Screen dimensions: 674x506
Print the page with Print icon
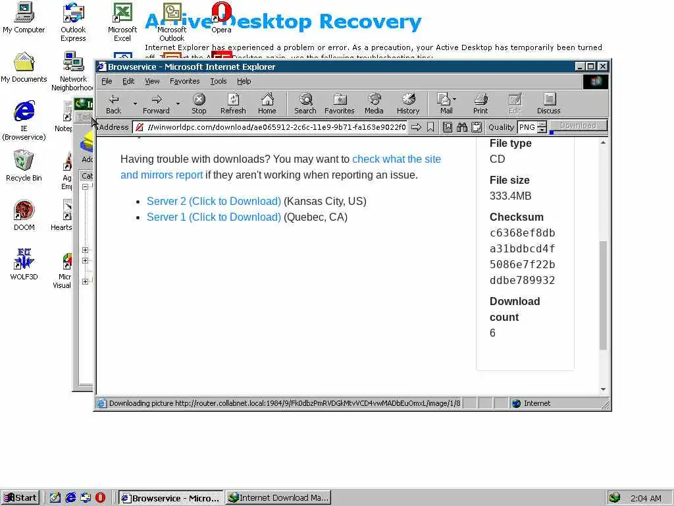click(480, 99)
